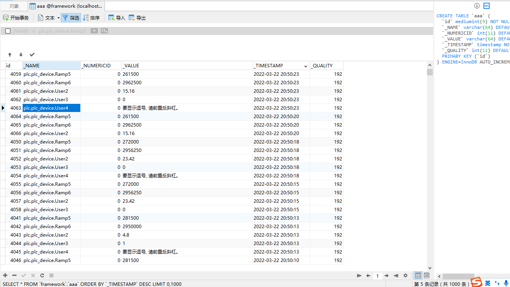The width and height of the screenshot is (510, 287).
Task: Select the grid view icon
Action: pyautogui.click(x=418, y=275)
